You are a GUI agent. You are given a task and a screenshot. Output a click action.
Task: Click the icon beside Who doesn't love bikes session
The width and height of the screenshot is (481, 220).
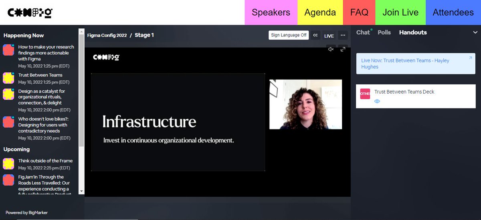(x=8, y=122)
